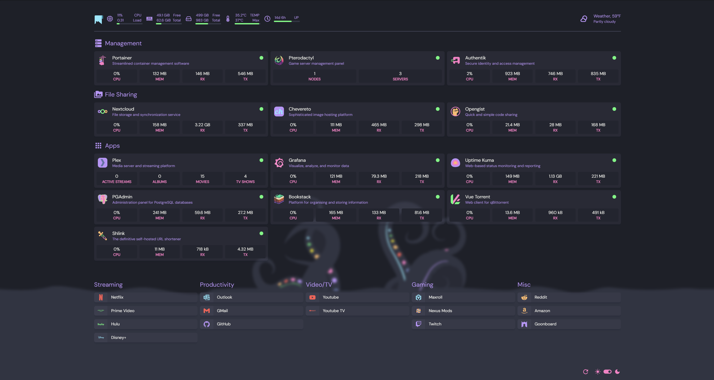This screenshot has height=380, width=714.
Task: Click the refresh icon at bottom right
Action: pos(585,372)
